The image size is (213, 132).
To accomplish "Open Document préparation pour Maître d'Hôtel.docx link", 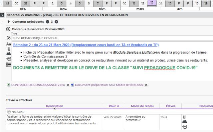I will [109, 85].
